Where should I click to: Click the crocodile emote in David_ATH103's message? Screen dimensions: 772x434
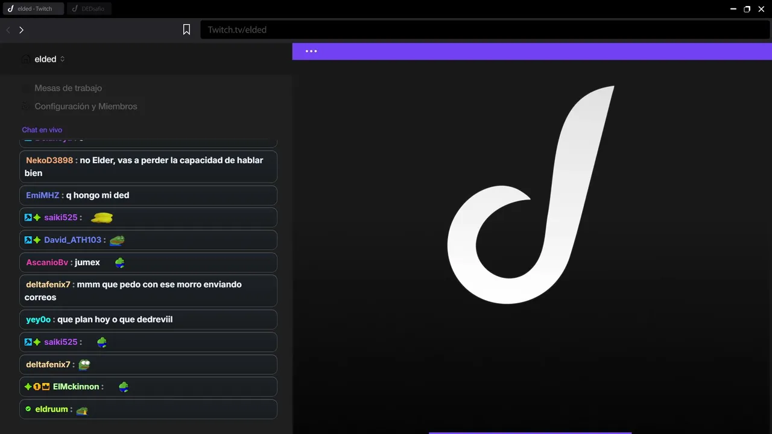(x=117, y=240)
